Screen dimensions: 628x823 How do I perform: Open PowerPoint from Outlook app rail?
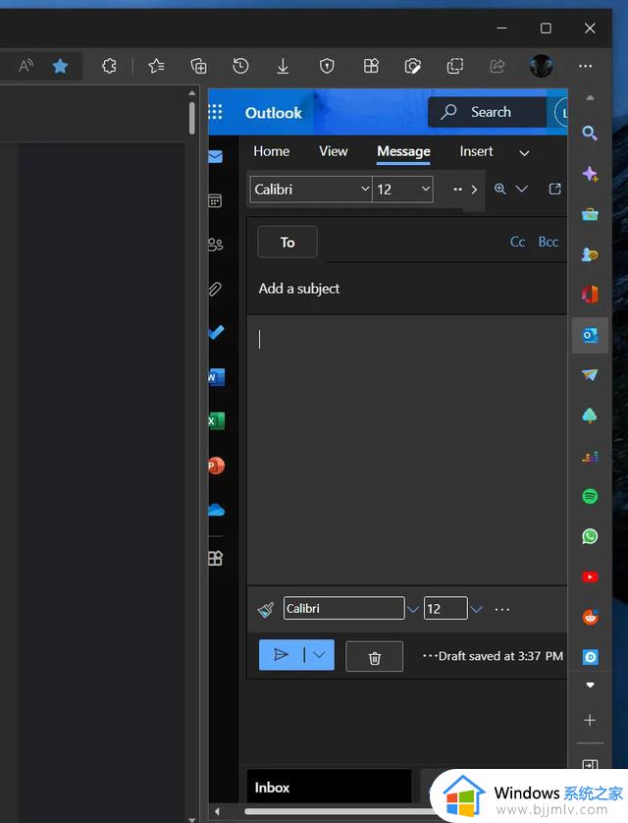[x=217, y=466]
